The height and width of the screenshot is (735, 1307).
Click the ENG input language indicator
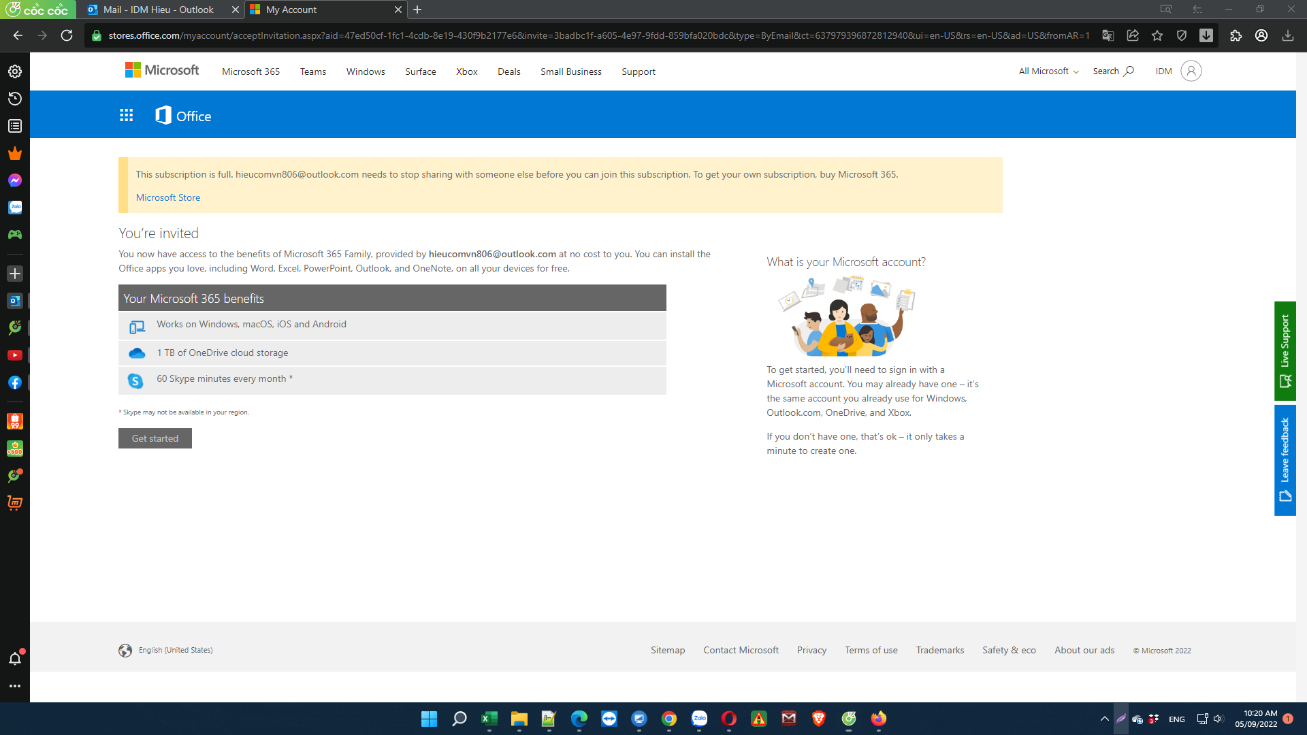point(1177,719)
